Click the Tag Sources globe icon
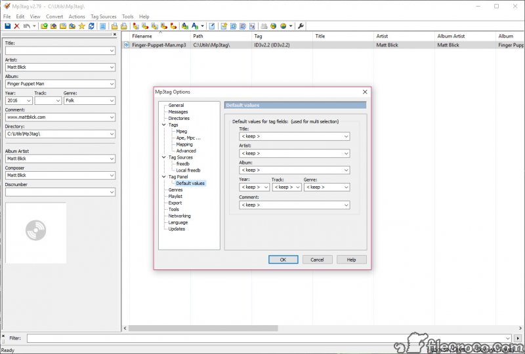The width and height of the screenshot is (525, 354). point(283,26)
